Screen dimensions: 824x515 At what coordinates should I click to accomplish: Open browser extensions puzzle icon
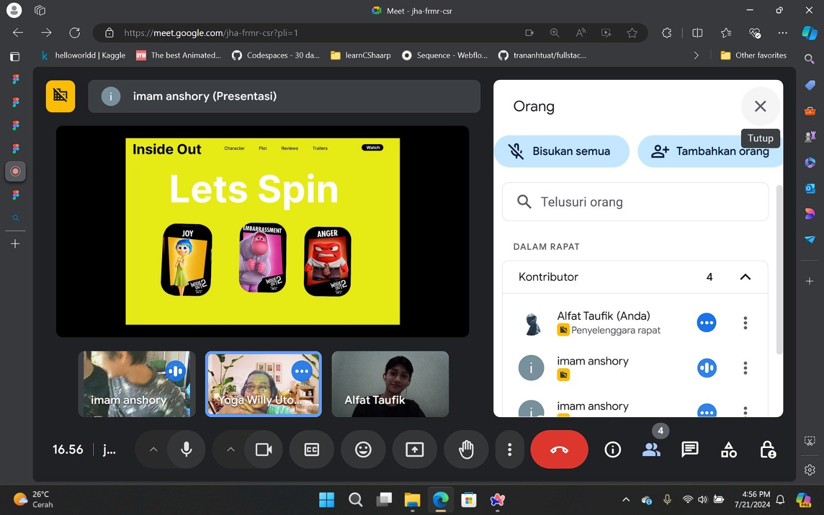[x=667, y=33]
